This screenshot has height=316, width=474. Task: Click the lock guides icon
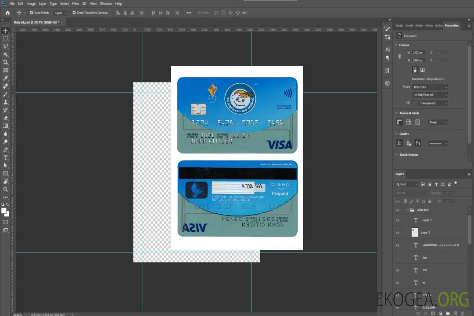tap(409, 143)
